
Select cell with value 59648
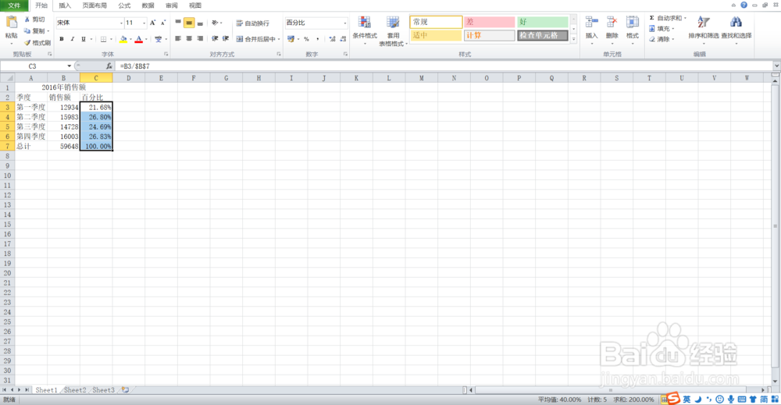pyautogui.click(x=64, y=146)
